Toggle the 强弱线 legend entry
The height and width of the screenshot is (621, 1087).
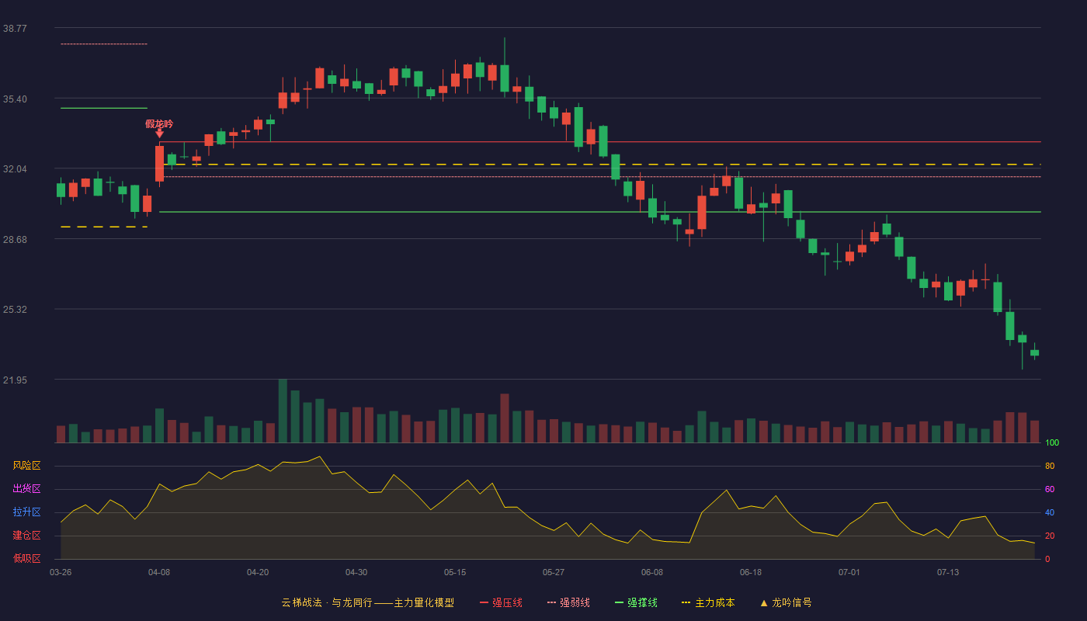click(568, 602)
